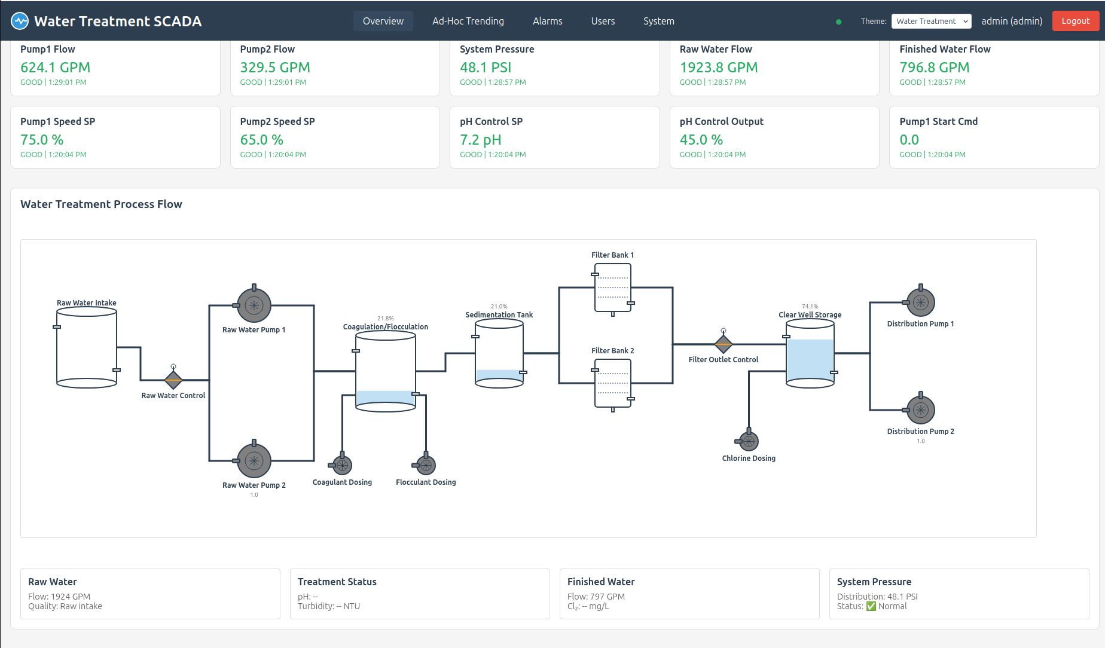Click the Treatment Status summary heading
Image resolution: width=1105 pixels, height=648 pixels.
337,582
